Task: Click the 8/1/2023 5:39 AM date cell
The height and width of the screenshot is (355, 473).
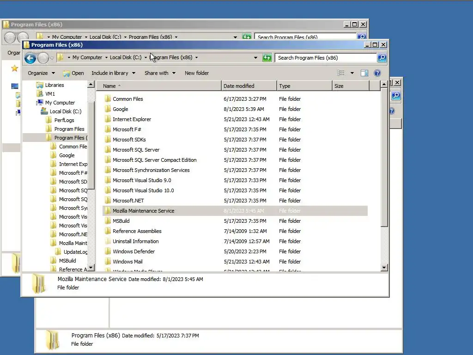Action: 244,109
